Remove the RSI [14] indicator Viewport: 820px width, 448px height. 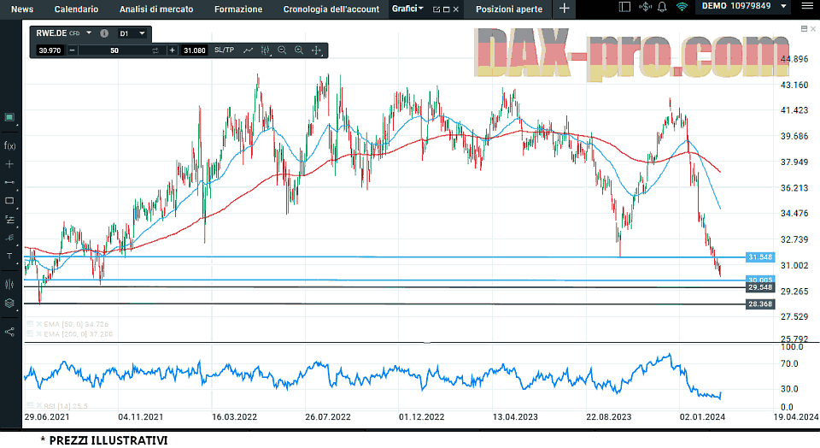(38, 405)
